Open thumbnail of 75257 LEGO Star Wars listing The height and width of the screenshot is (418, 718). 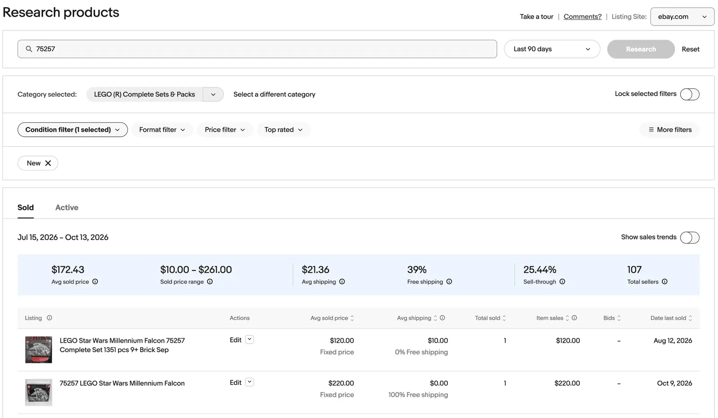click(x=39, y=392)
